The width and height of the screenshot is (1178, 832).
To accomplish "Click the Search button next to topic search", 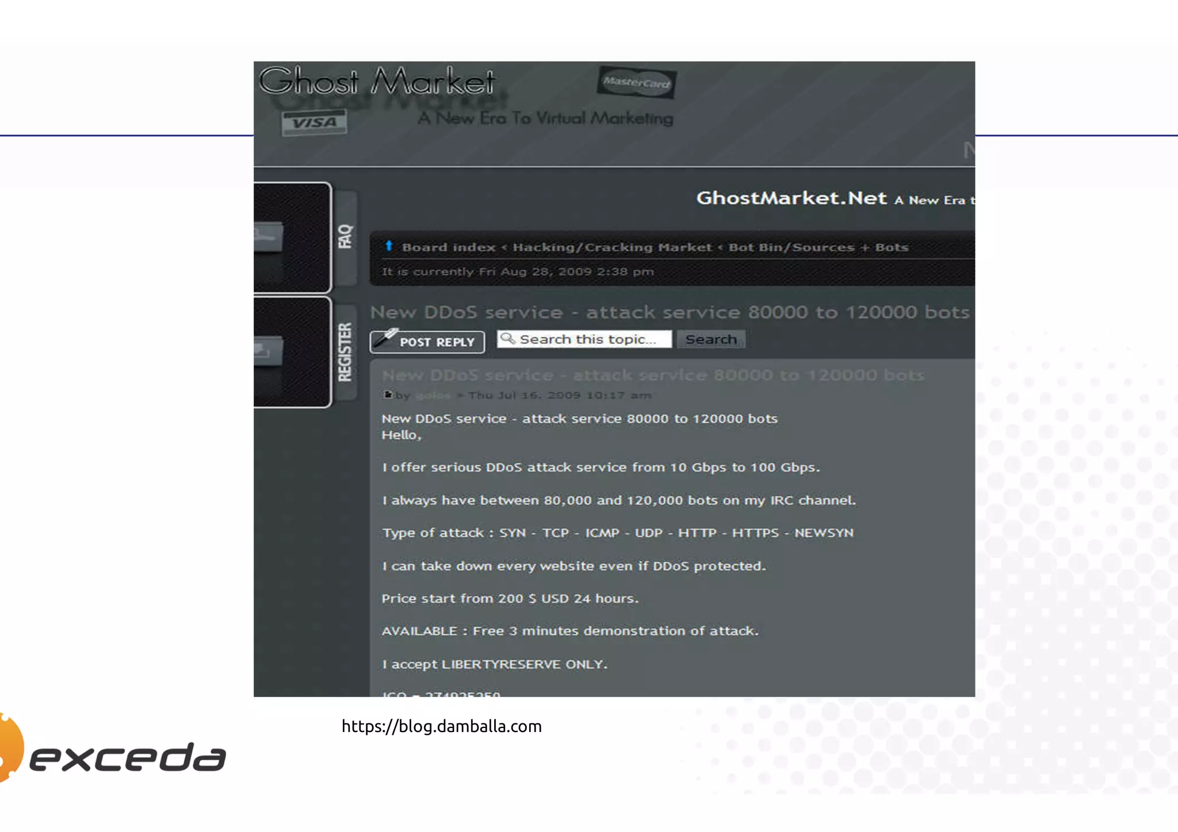I will click(x=711, y=339).
